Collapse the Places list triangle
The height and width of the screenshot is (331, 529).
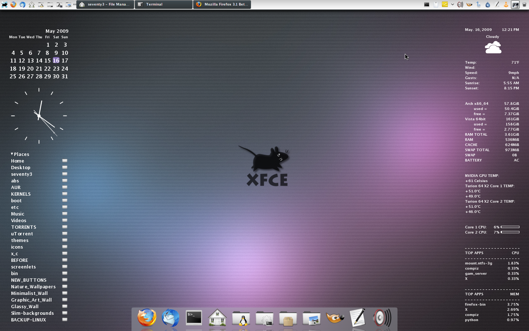[12, 154]
